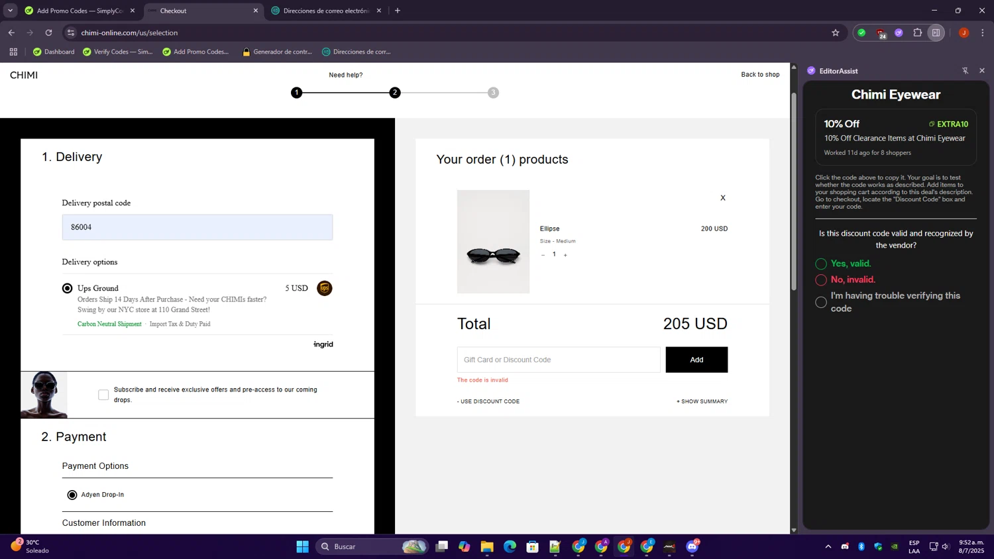Click the Back to shop link
The image size is (994, 559).
pos(760,75)
